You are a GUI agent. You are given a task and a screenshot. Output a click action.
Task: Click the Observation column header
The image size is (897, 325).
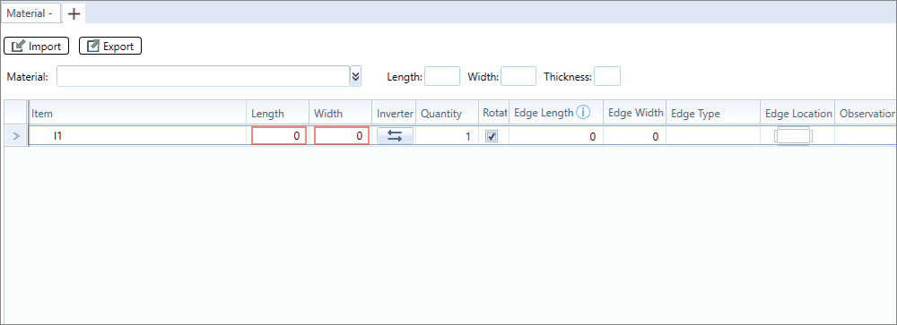pos(867,113)
